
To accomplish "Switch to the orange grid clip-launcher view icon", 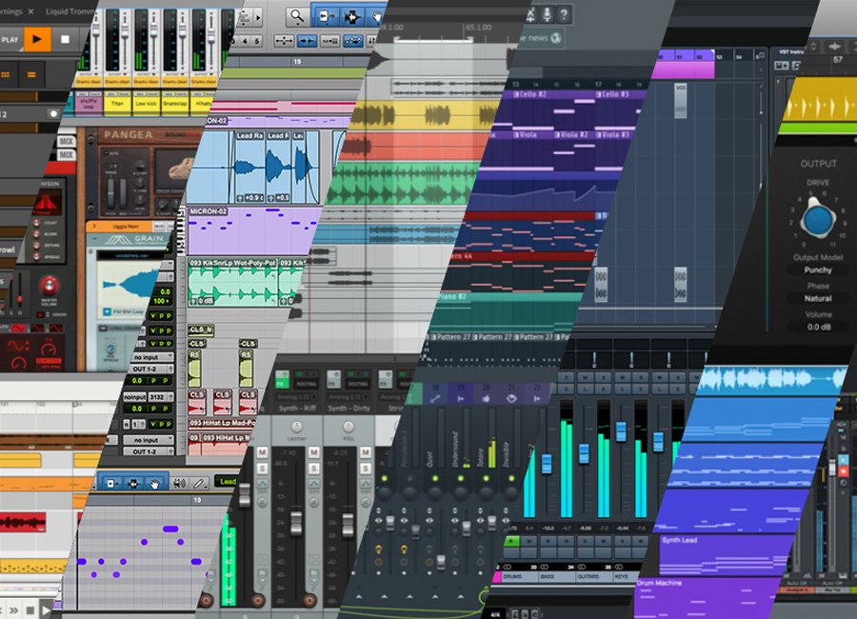I will [7, 74].
